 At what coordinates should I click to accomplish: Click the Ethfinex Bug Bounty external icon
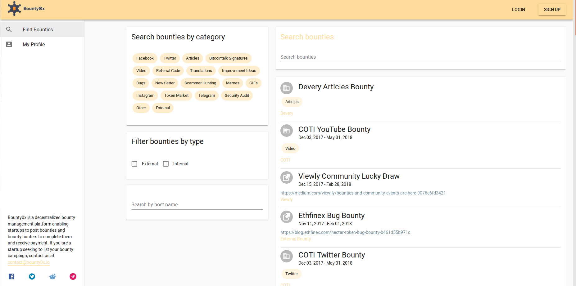(287, 217)
